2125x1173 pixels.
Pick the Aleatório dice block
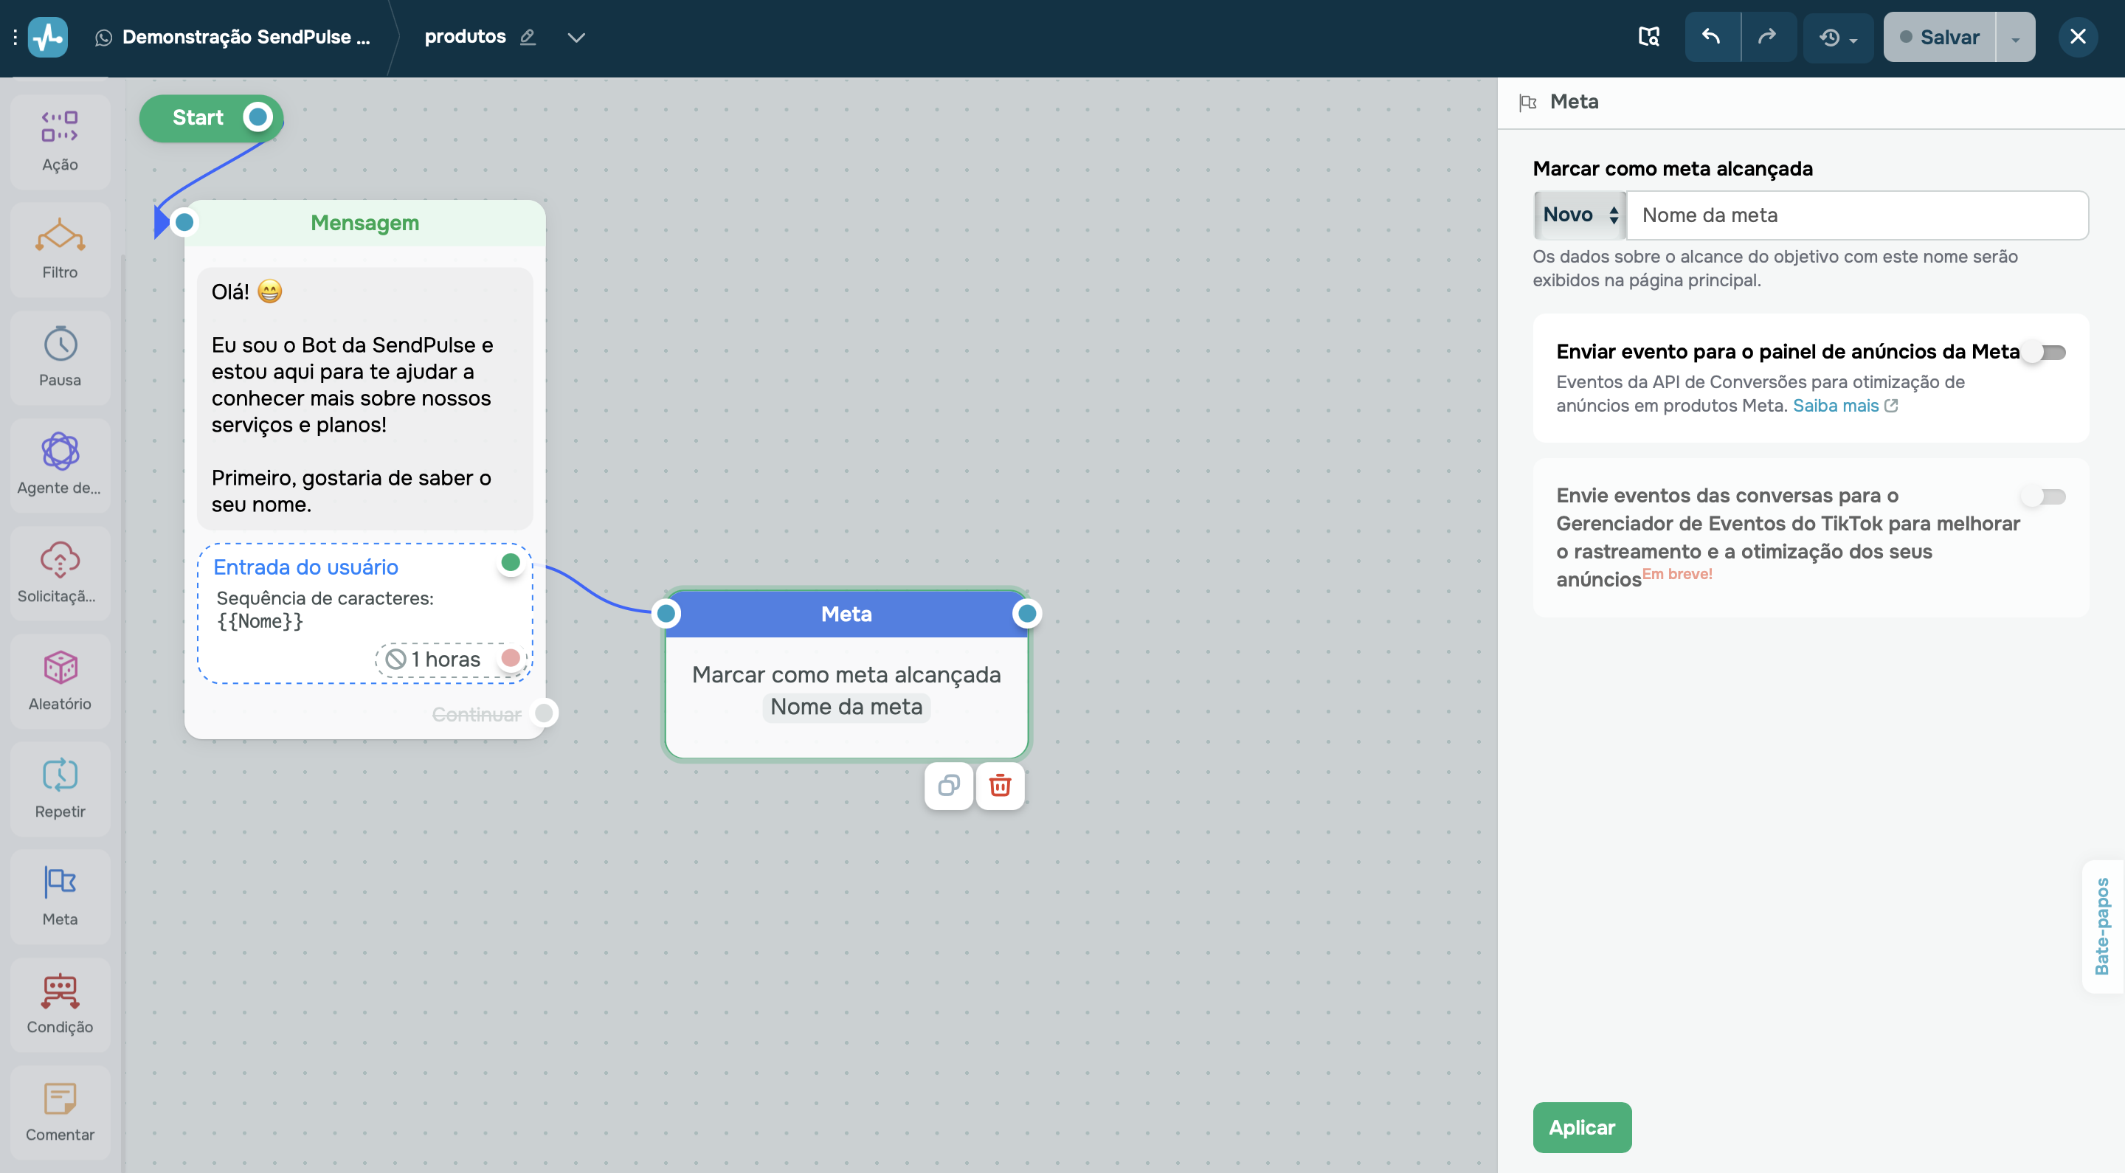pos(61,680)
